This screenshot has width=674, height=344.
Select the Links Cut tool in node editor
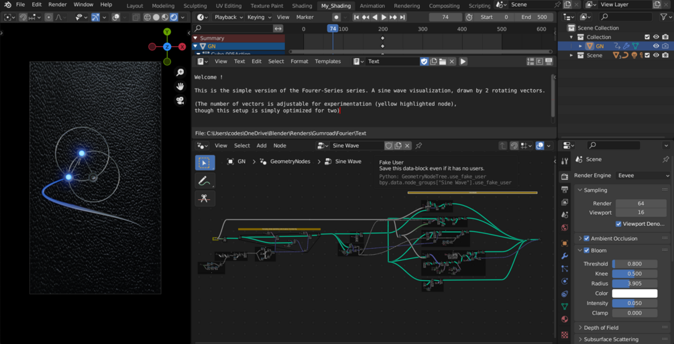(205, 198)
